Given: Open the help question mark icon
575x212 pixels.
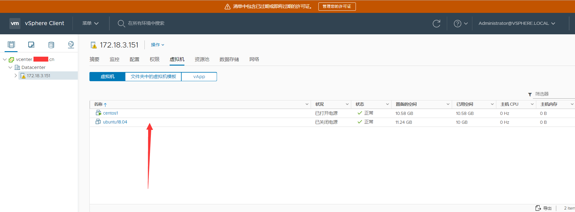Looking at the screenshot, I should tap(457, 24).
